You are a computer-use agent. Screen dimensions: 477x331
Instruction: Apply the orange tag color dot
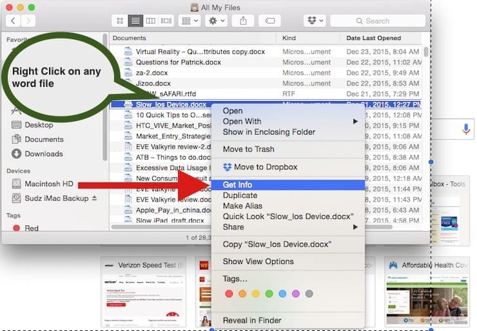pos(242,294)
